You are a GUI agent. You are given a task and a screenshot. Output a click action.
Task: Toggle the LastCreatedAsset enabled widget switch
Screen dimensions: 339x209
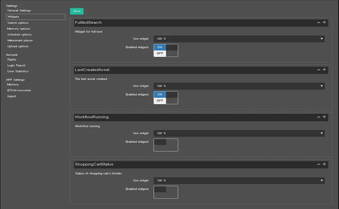tap(166, 98)
